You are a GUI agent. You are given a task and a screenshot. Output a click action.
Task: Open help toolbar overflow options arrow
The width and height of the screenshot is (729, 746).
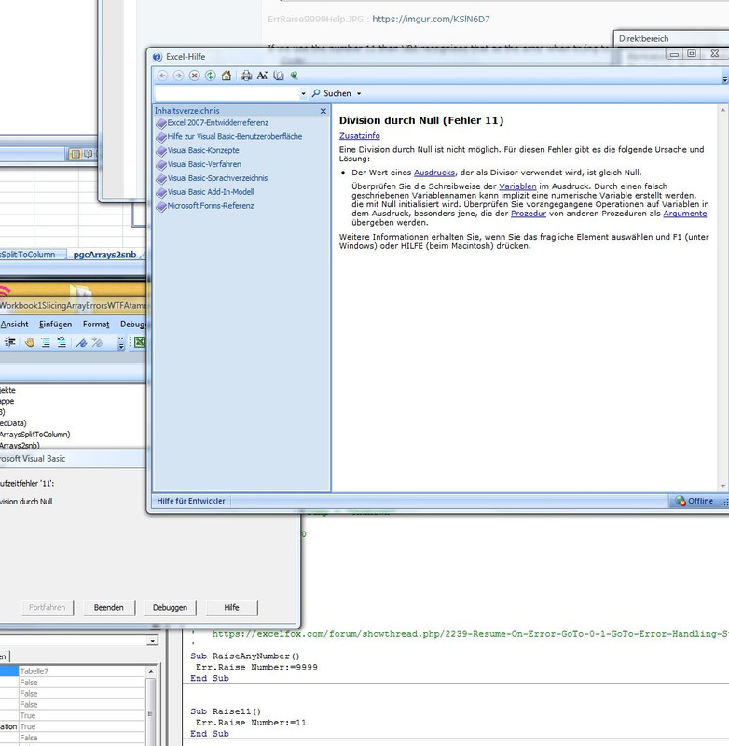(724, 79)
